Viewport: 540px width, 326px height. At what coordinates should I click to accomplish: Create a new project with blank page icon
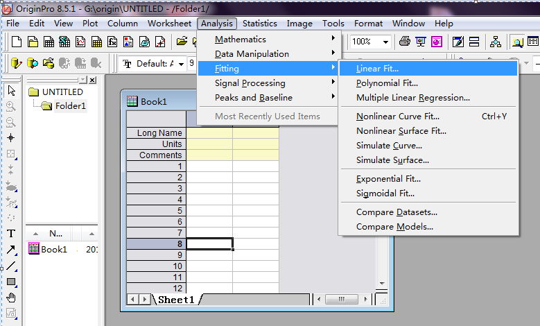(x=17, y=42)
